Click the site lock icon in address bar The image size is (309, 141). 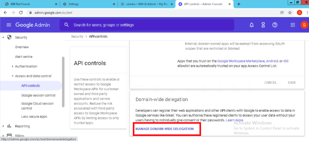[x=30, y=13]
